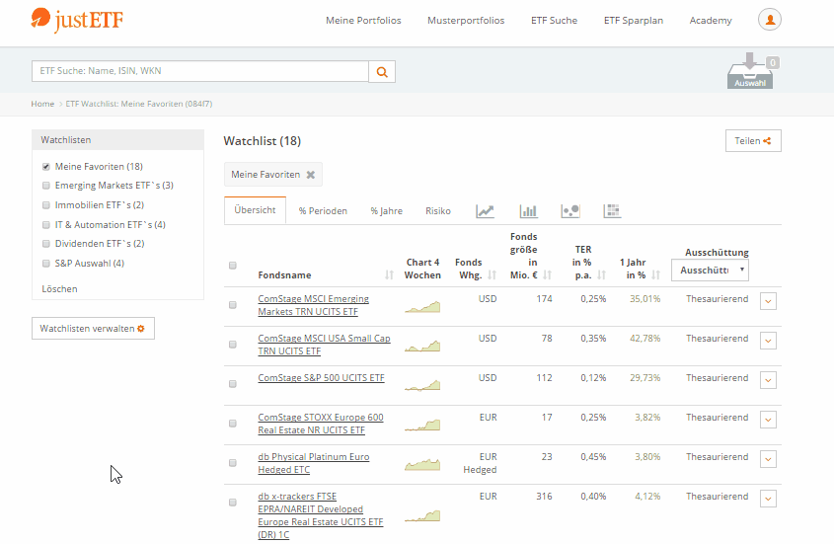
Task: Tick the select-all checkbox in table header
Action: [233, 266]
